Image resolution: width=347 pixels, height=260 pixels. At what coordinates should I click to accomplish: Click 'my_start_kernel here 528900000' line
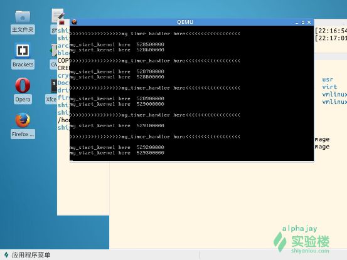click(x=117, y=98)
